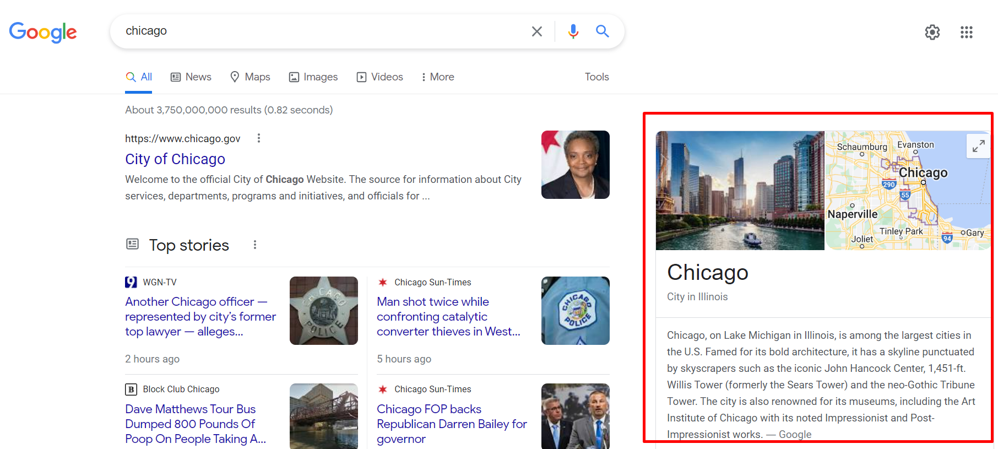The width and height of the screenshot is (998, 449).
Task: Expand the More search options menu
Action: click(438, 77)
